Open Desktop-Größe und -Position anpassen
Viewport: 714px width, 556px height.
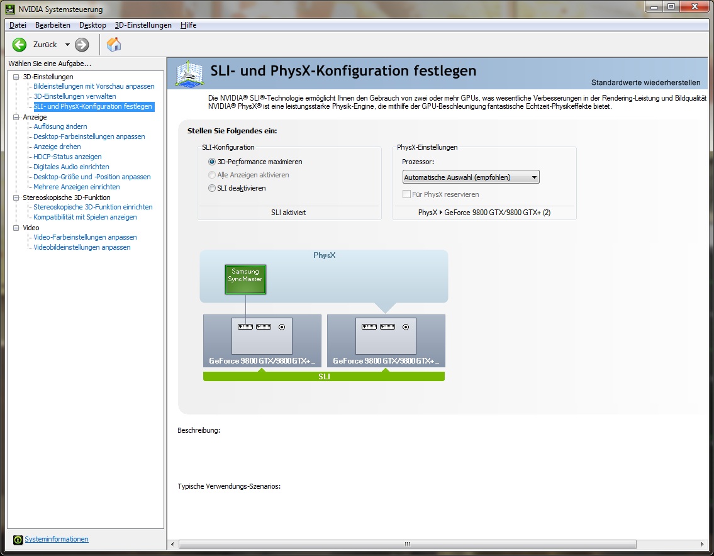92,177
